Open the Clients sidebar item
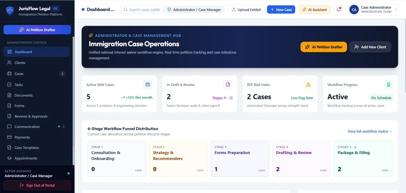Screen dimensions: 406x193 click(x=36, y=63)
